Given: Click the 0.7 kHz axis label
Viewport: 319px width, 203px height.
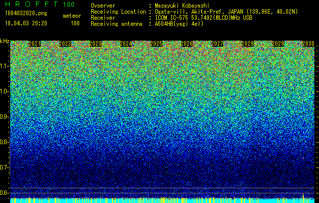Looking at the screenshot, I should (x=4, y=167).
